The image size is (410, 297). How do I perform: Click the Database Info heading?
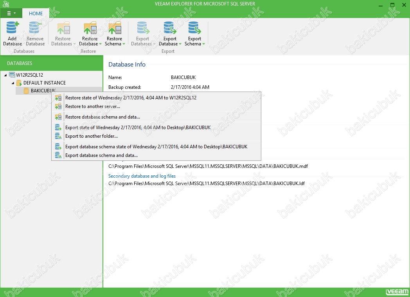point(127,64)
